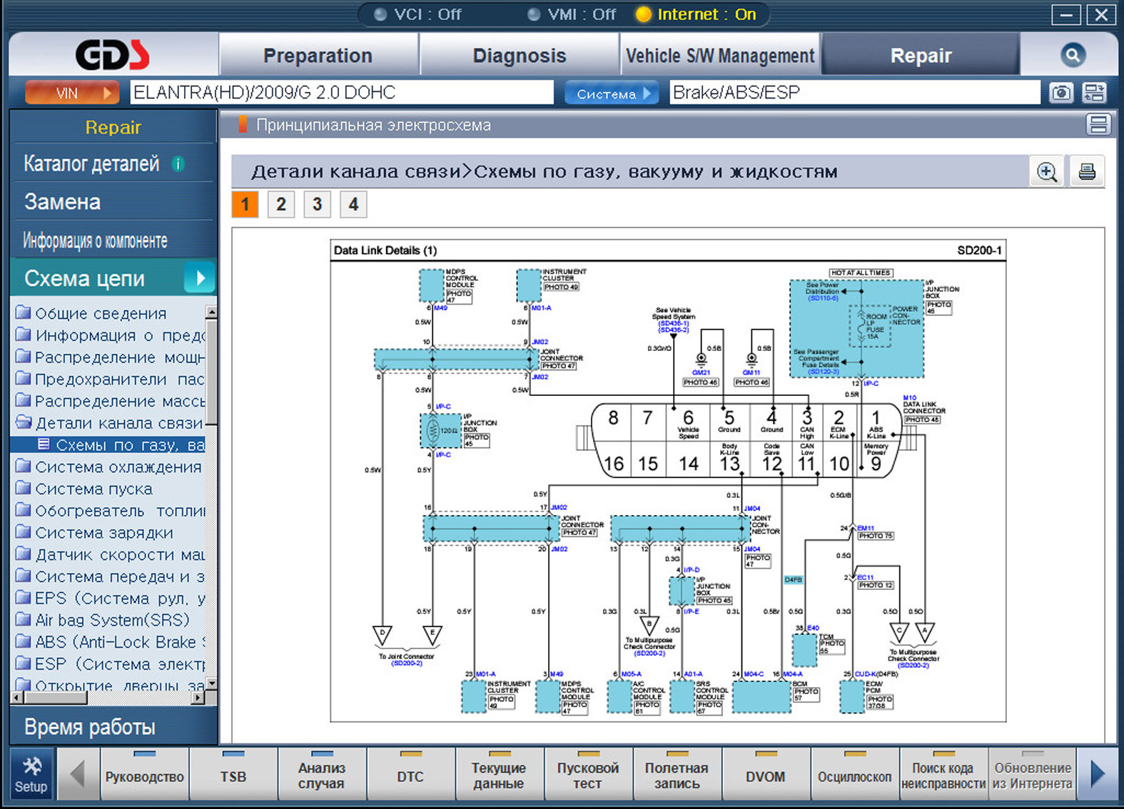Viewport: 1124px width, 809px height.
Task: Click the camera screenshot icon
Action: pyautogui.click(x=1060, y=93)
